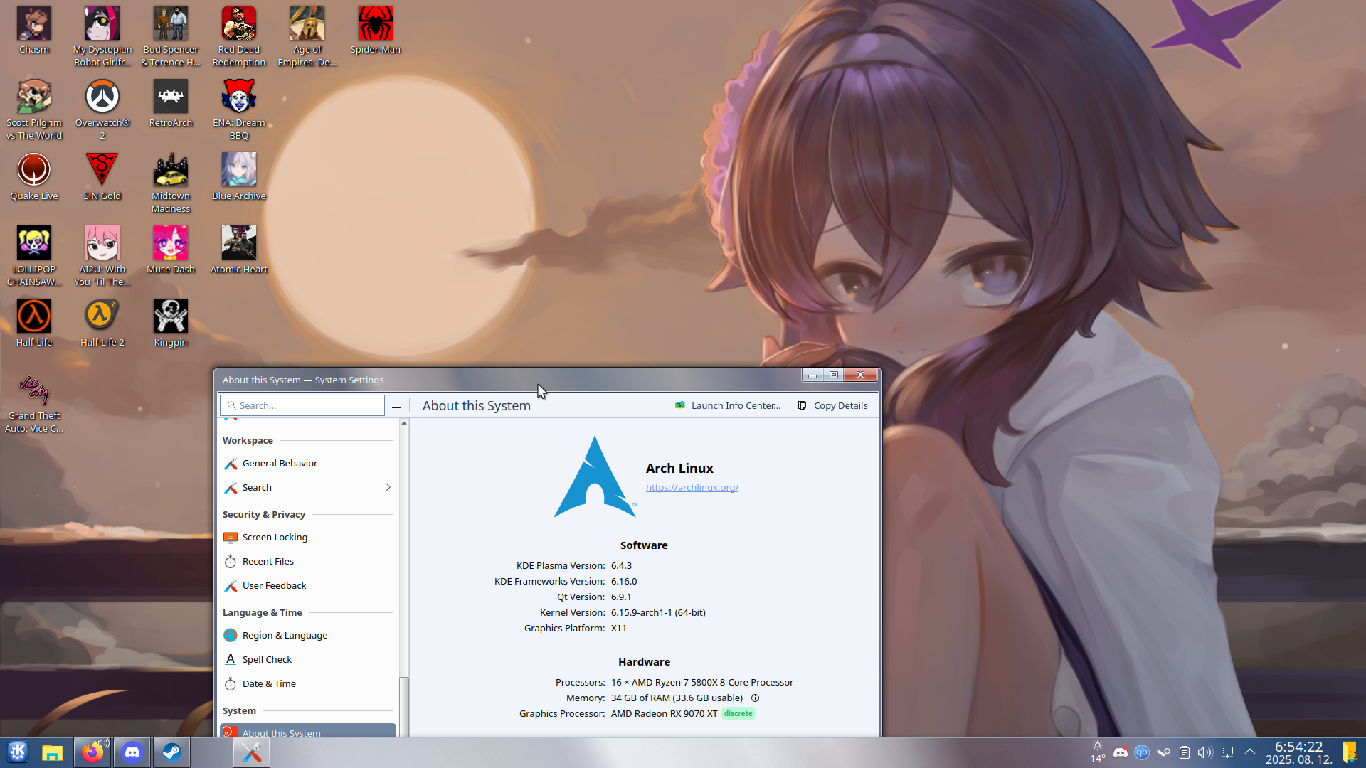Open General Behavior settings
This screenshot has width=1366, height=768.
pos(307,463)
